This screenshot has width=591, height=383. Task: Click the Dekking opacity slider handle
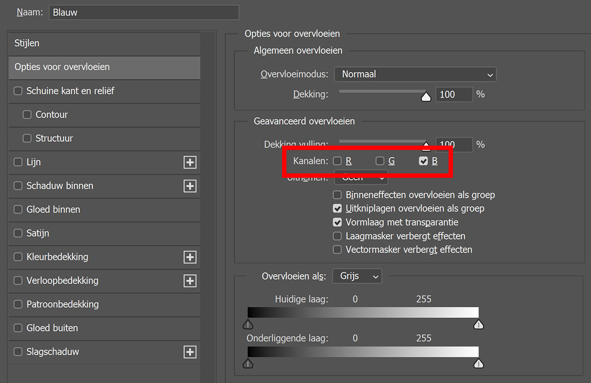(426, 97)
